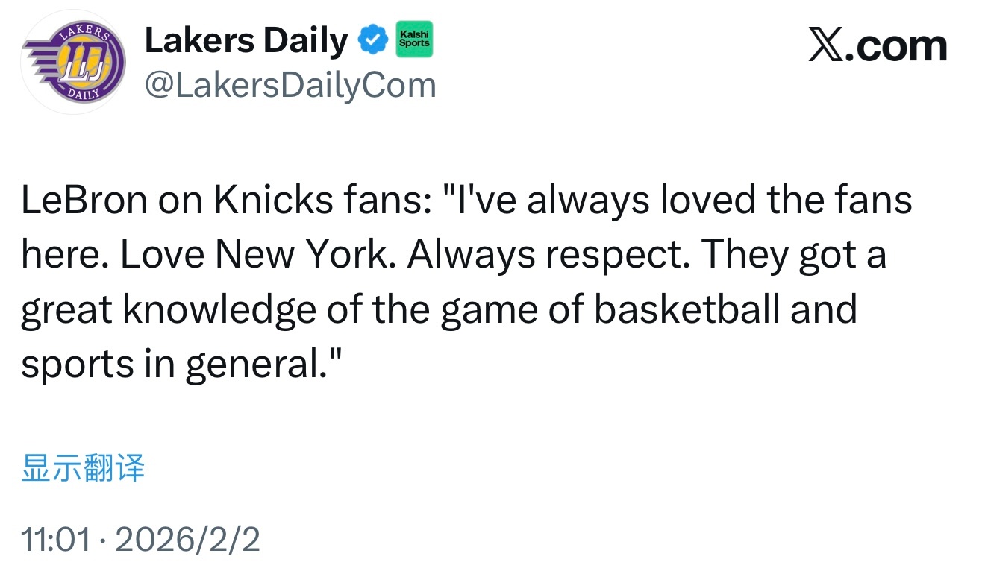Click the blue verified checkmark badge
The width and height of the screenshot is (985, 577).
tap(374, 41)
